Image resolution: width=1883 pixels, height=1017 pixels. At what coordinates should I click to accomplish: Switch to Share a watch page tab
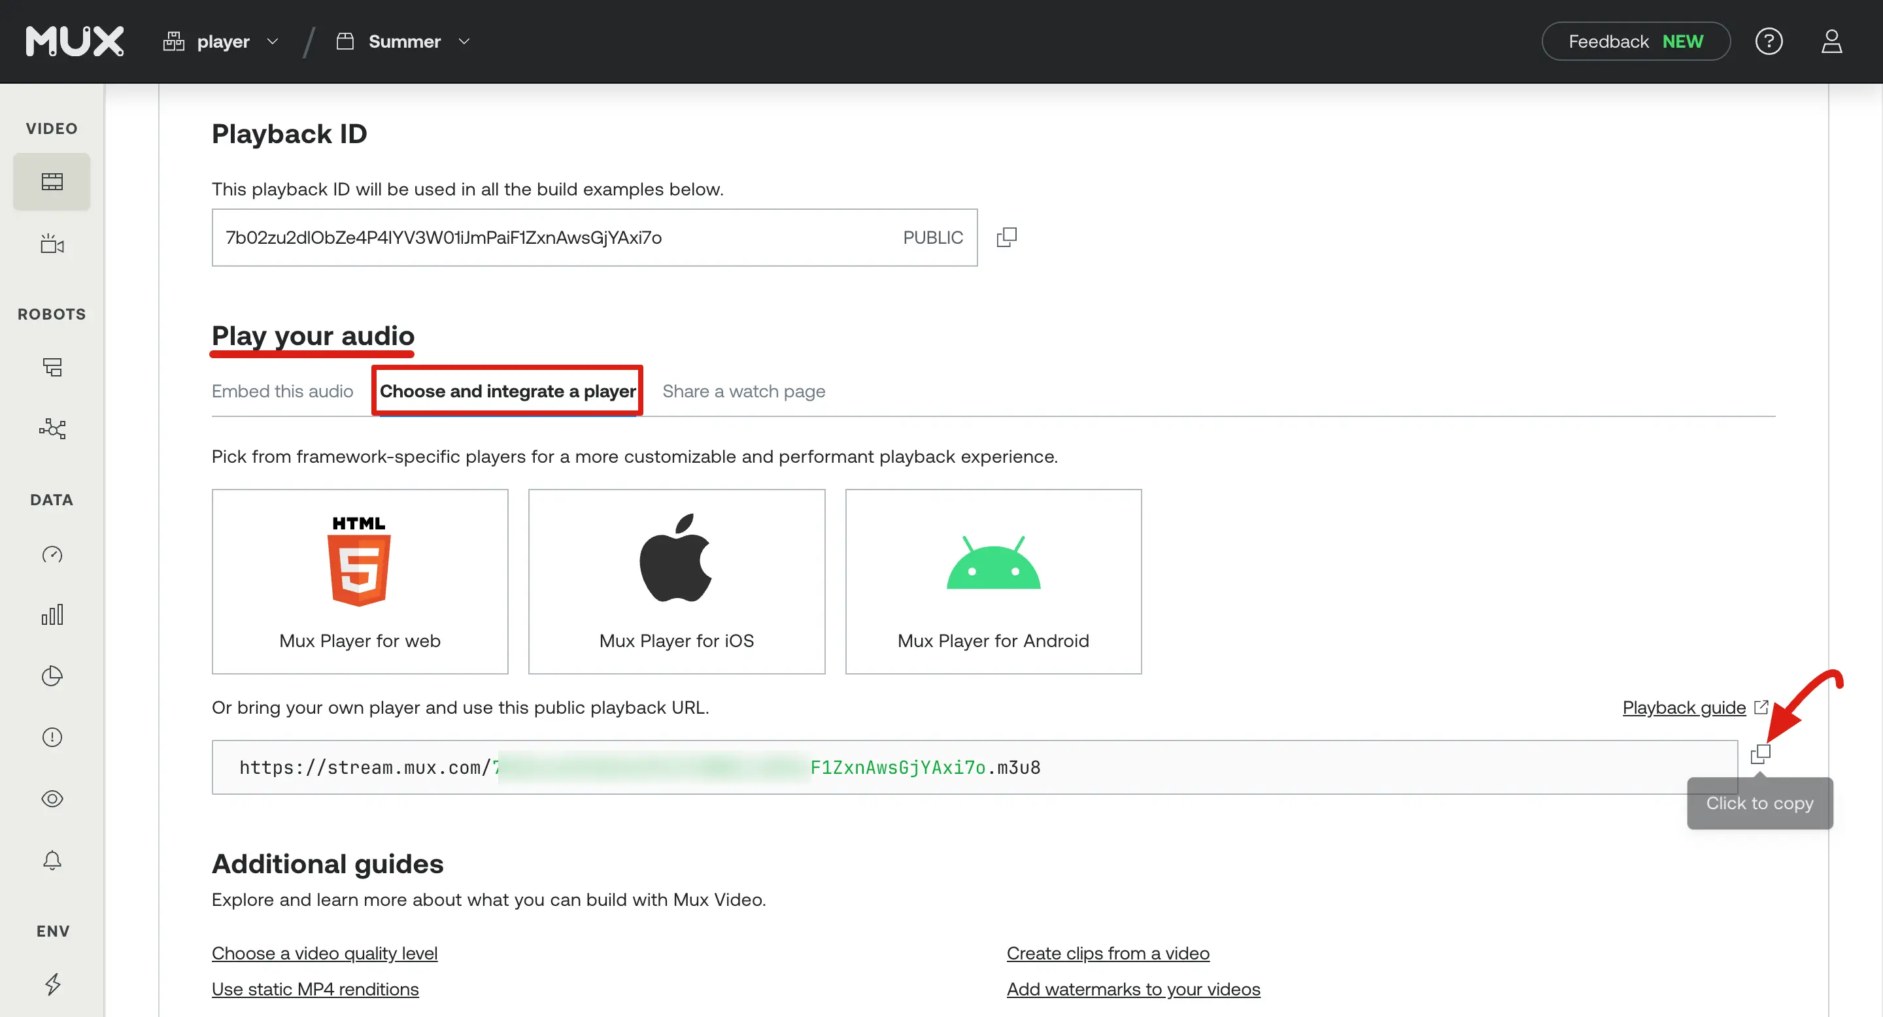pos(743,391)
